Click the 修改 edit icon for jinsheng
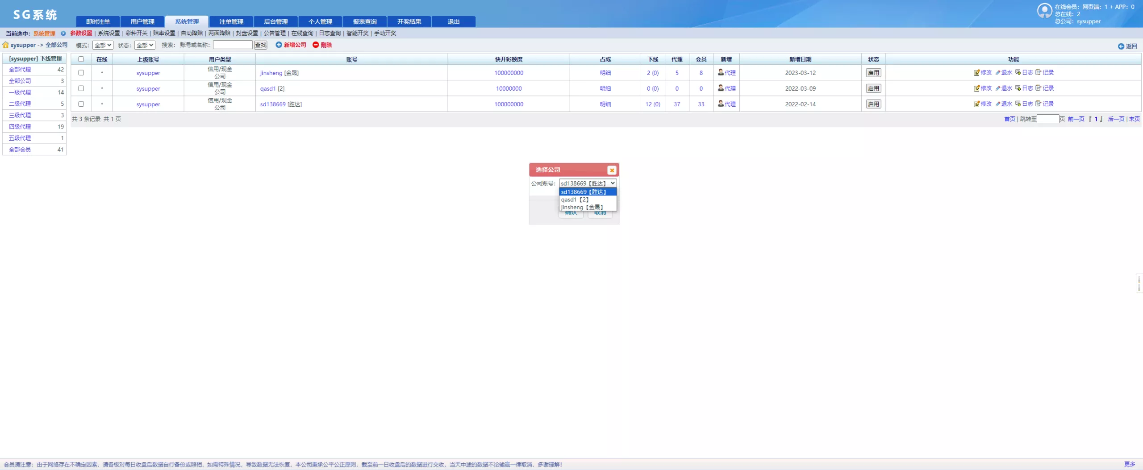The image size is (1143, 470). coord(976,73)
